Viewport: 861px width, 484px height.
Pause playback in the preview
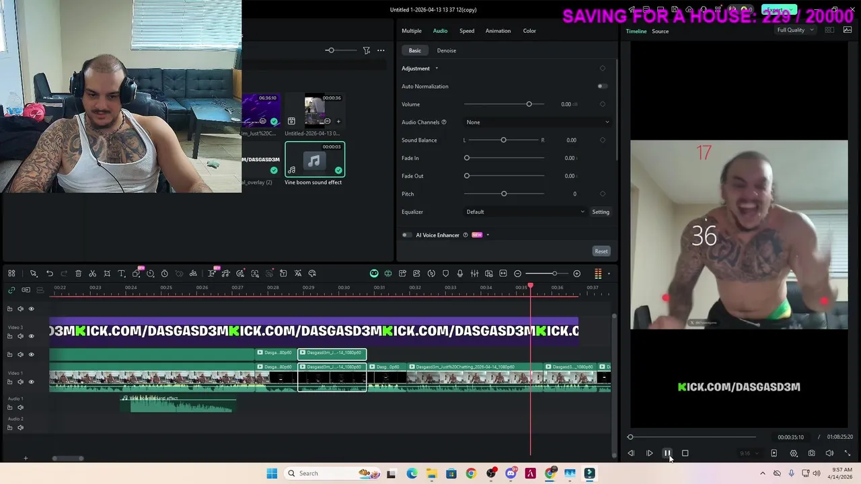[667, 453]
